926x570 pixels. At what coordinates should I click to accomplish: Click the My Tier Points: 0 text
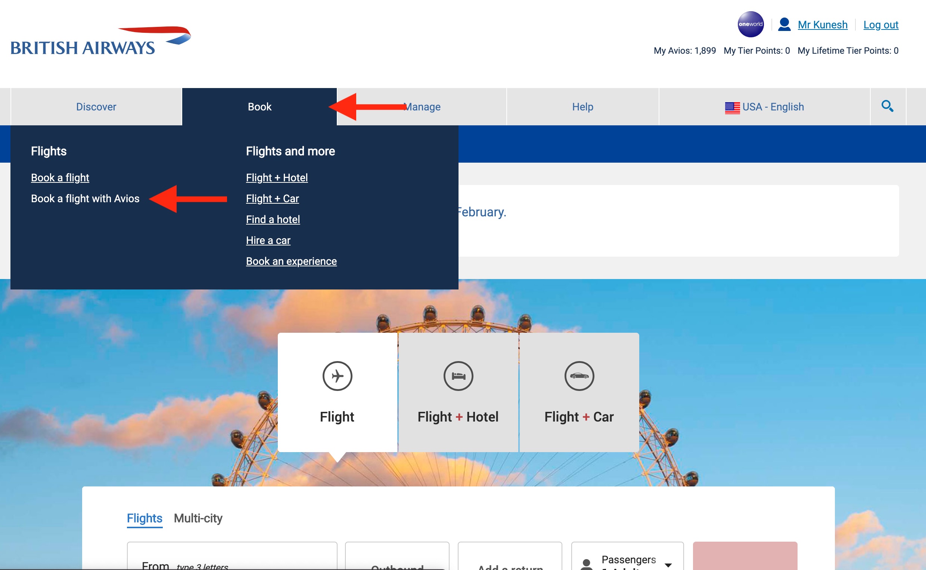[756, 50]
